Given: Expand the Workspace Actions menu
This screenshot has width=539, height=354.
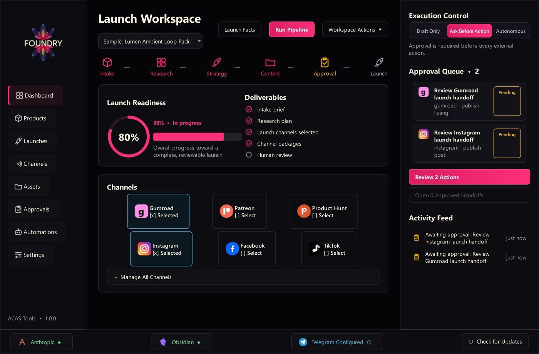Looking at the screenshot, I should [355, 30].
